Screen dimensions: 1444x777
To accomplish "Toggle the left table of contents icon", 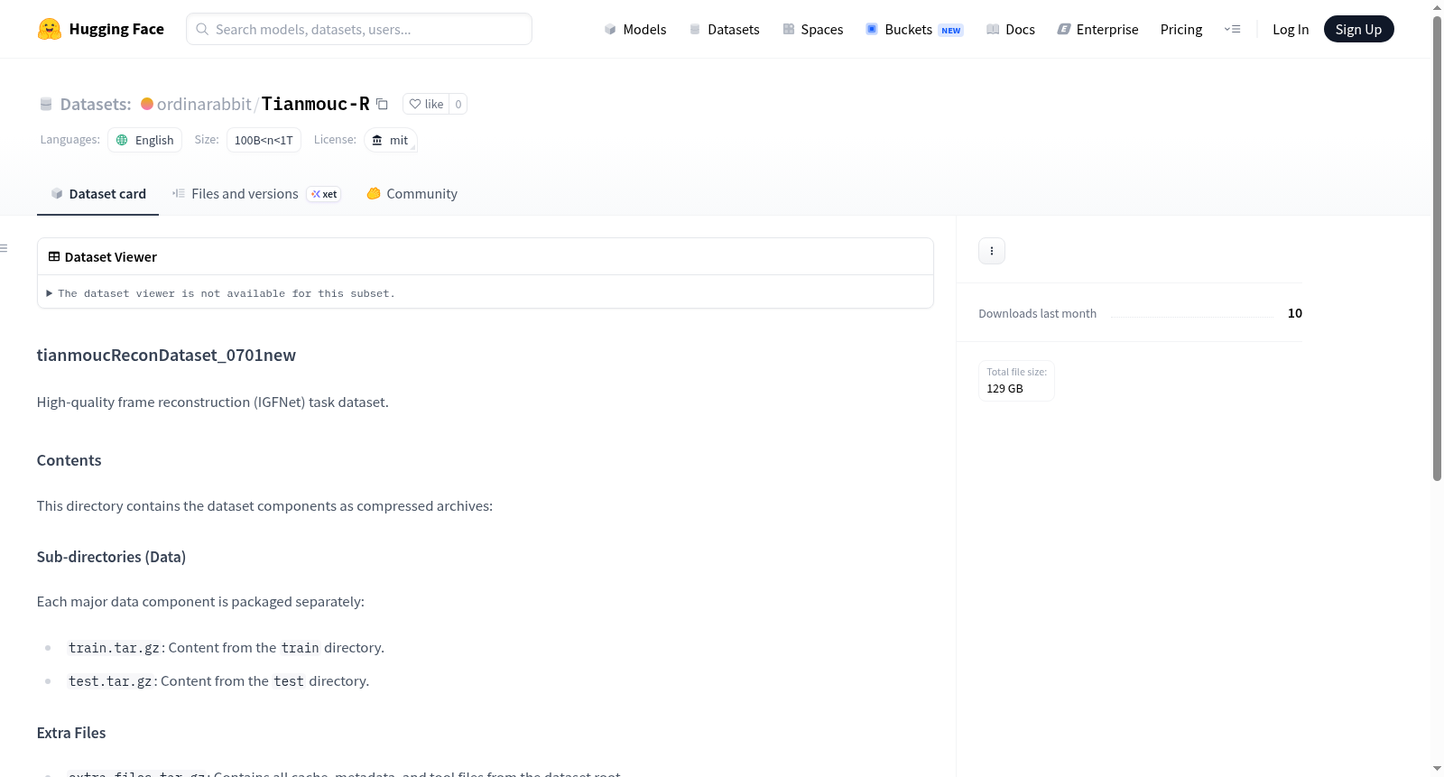I will 4,248.
